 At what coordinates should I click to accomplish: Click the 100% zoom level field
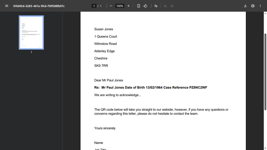(x=120, y=6)
